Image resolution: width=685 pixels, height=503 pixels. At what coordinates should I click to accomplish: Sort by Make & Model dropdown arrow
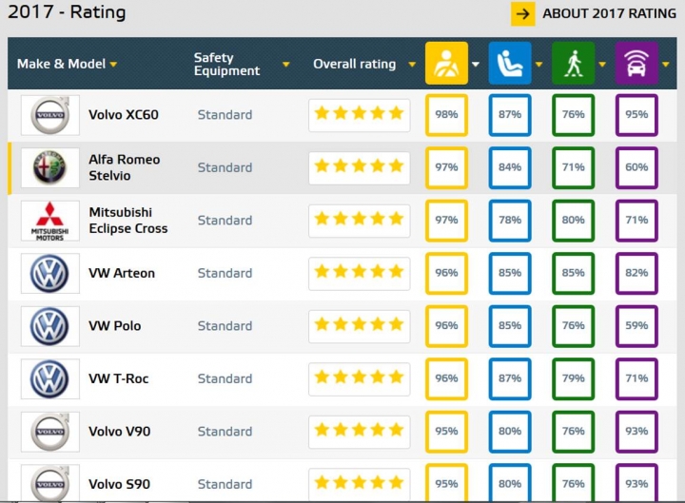pos(113,65)
